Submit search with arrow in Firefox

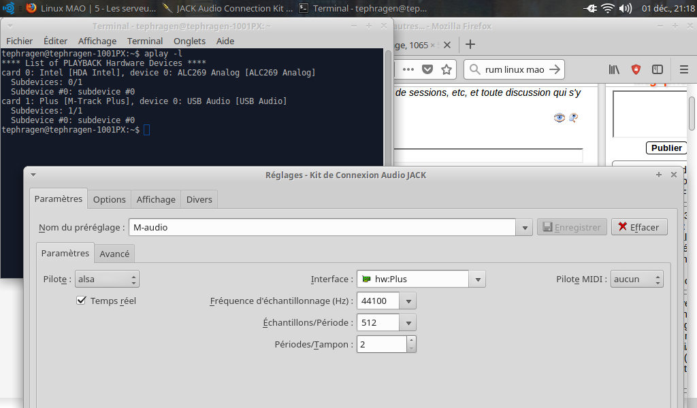point(555,69)
